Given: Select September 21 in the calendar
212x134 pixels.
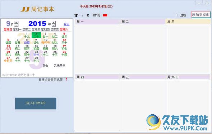Looking at the screenshot, I should pos(18,53).
